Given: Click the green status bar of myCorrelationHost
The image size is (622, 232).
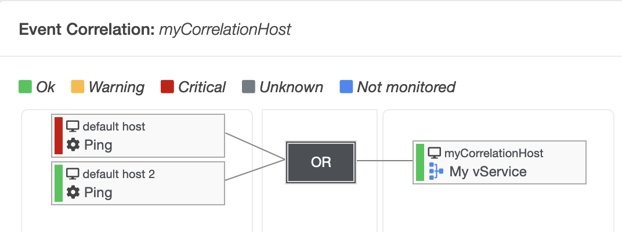Looking at the screenshot, I should tap(420, 162).
